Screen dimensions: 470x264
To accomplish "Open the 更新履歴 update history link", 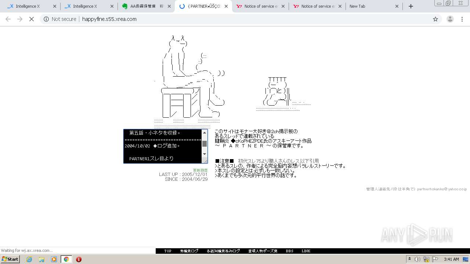I will pyautogui.click(x=200, y=170).
